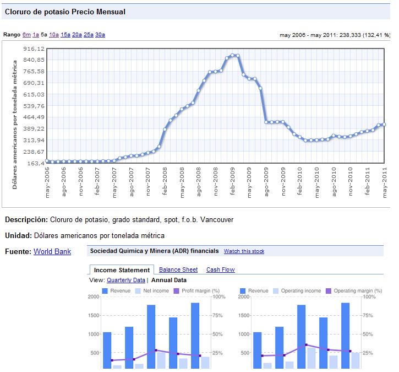Click the Operating income legend swatch
The image size is (399, 372).
[x=276, y=291]
